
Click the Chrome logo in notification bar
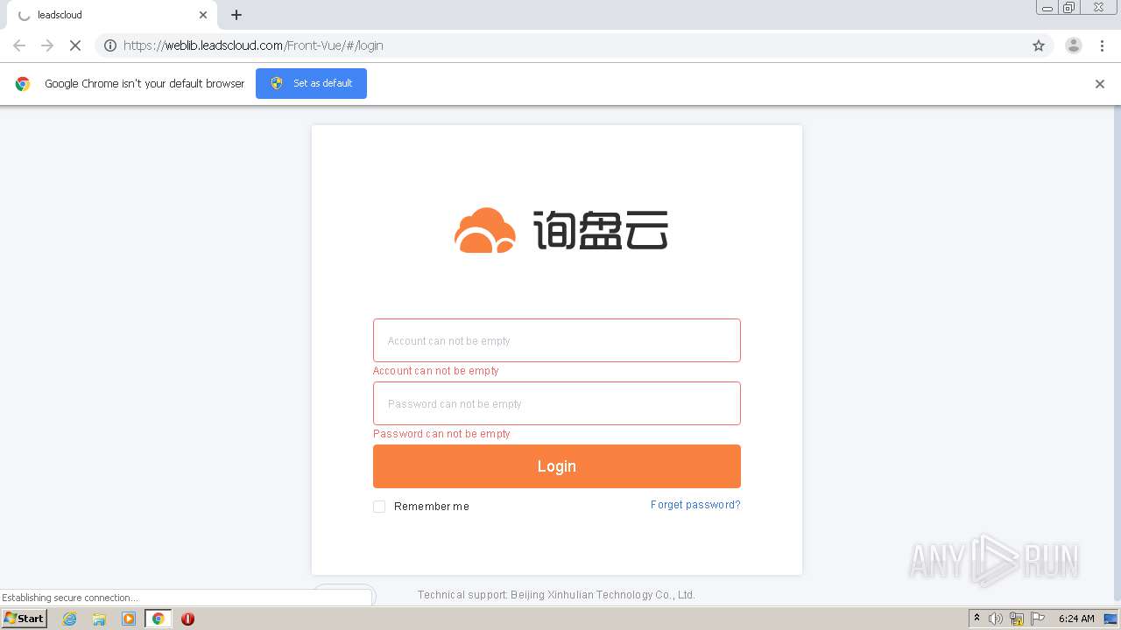click(x=23, y=84)
